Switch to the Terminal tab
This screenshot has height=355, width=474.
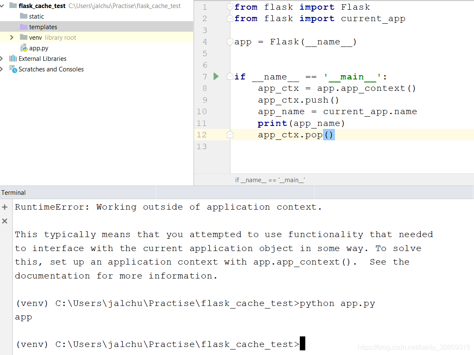13,192
